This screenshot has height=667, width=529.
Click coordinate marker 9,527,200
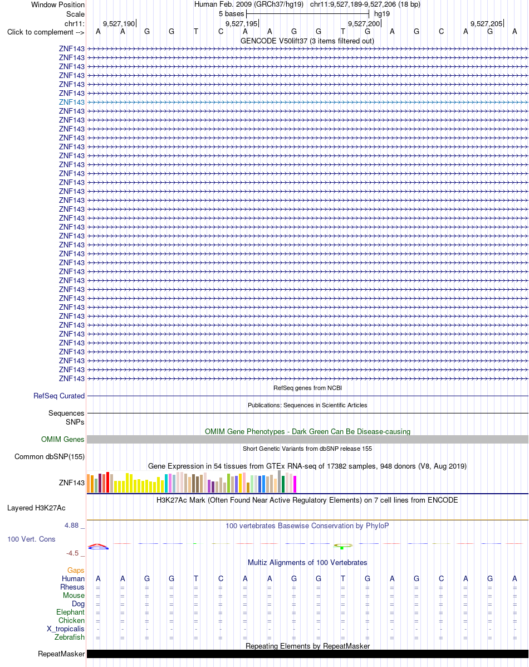coord(364,24)
